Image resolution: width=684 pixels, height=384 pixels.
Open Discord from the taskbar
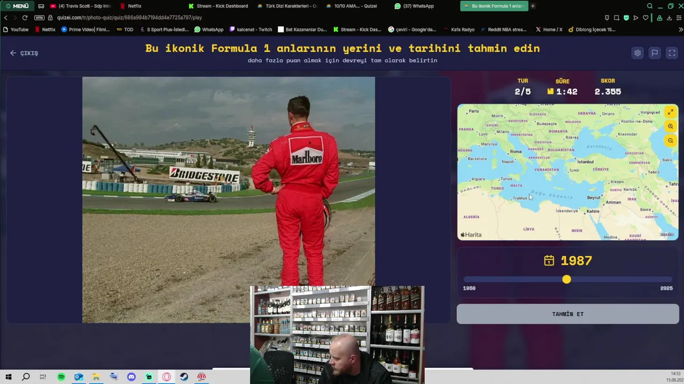tap(131, 377)
